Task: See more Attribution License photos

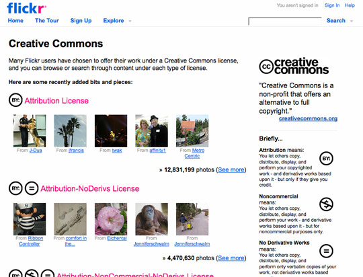Action: [231, 170]
